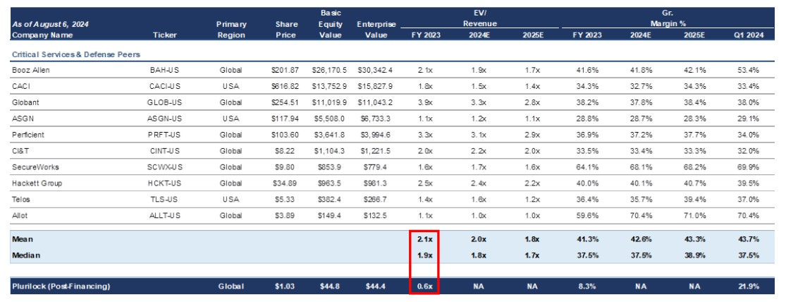Screen dimensions: 786x302
Task: Click Allot enterprise value $132.5
Action: (x=375, y=215)
